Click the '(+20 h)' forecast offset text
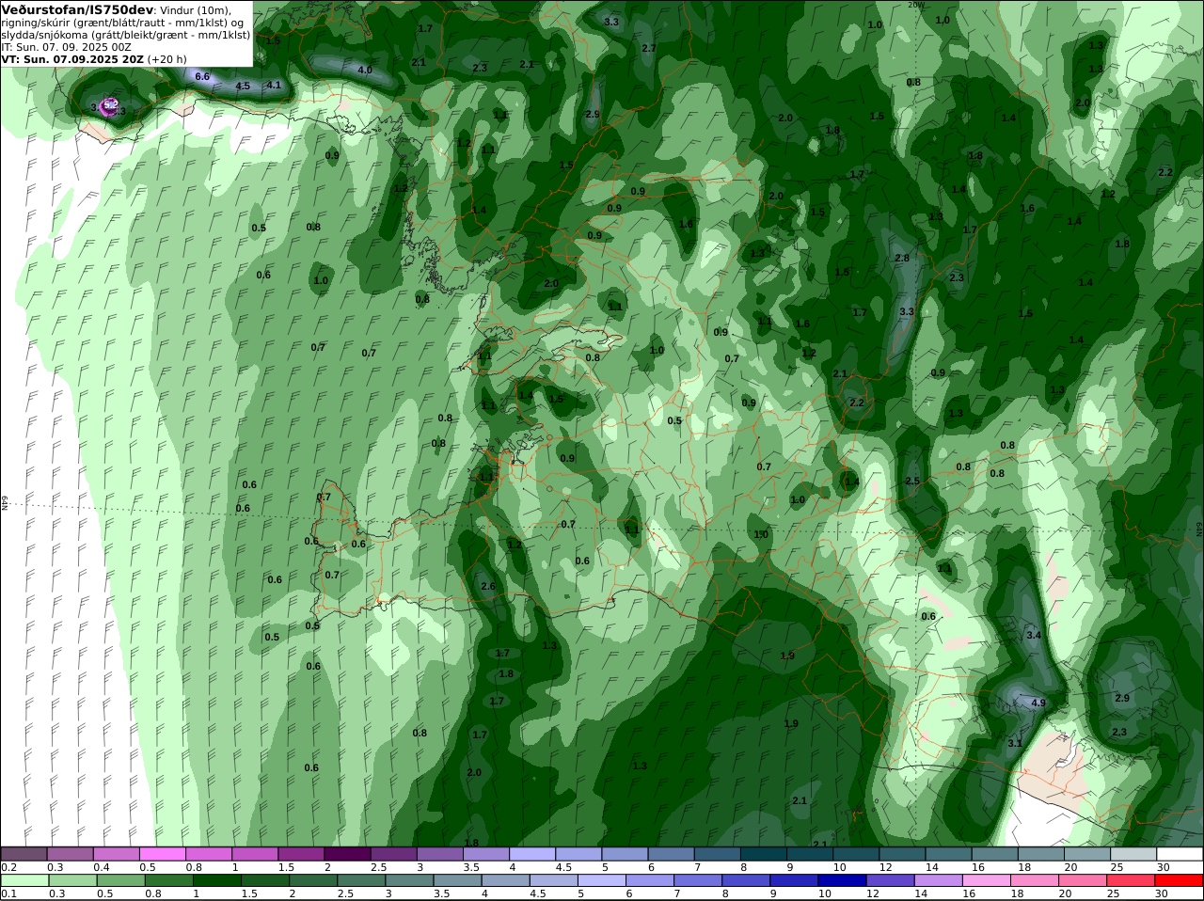1204x901 pixels. [166, 58]
